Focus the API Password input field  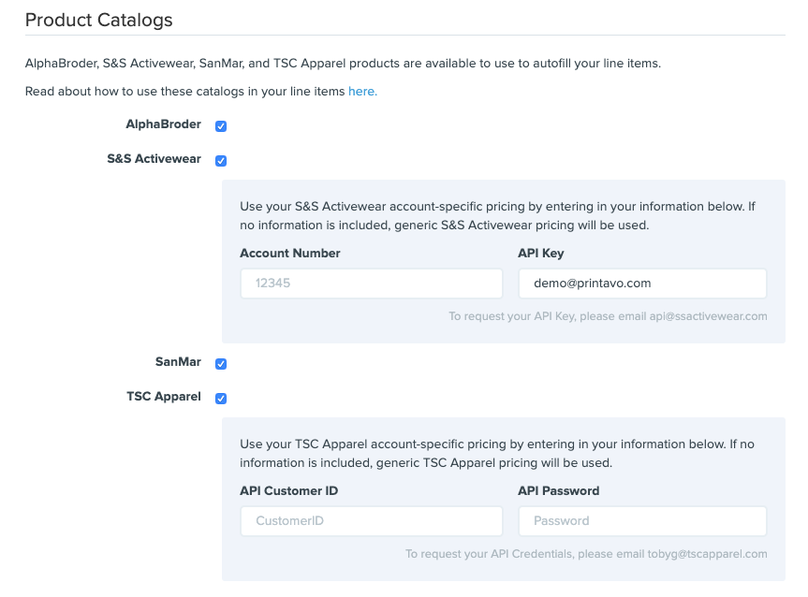642,521
